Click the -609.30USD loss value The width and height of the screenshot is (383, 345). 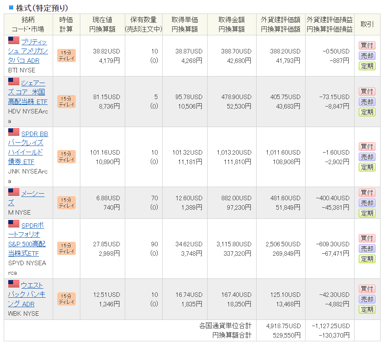pos(333,244)
